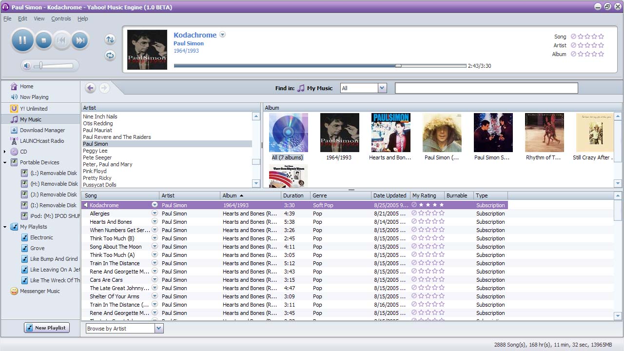624x351 pixels.
Task: Open the Hearts And Bones song dropdown arrow
Action: coord(155,222)
